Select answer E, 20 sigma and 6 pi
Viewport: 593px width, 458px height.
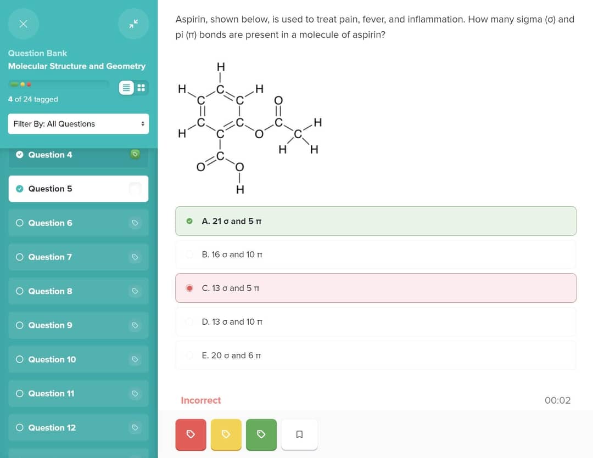(376, 355)
